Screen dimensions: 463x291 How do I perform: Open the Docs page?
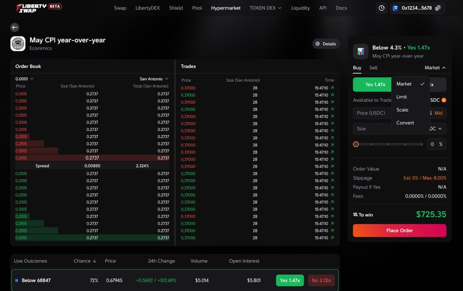coord(341,8)
